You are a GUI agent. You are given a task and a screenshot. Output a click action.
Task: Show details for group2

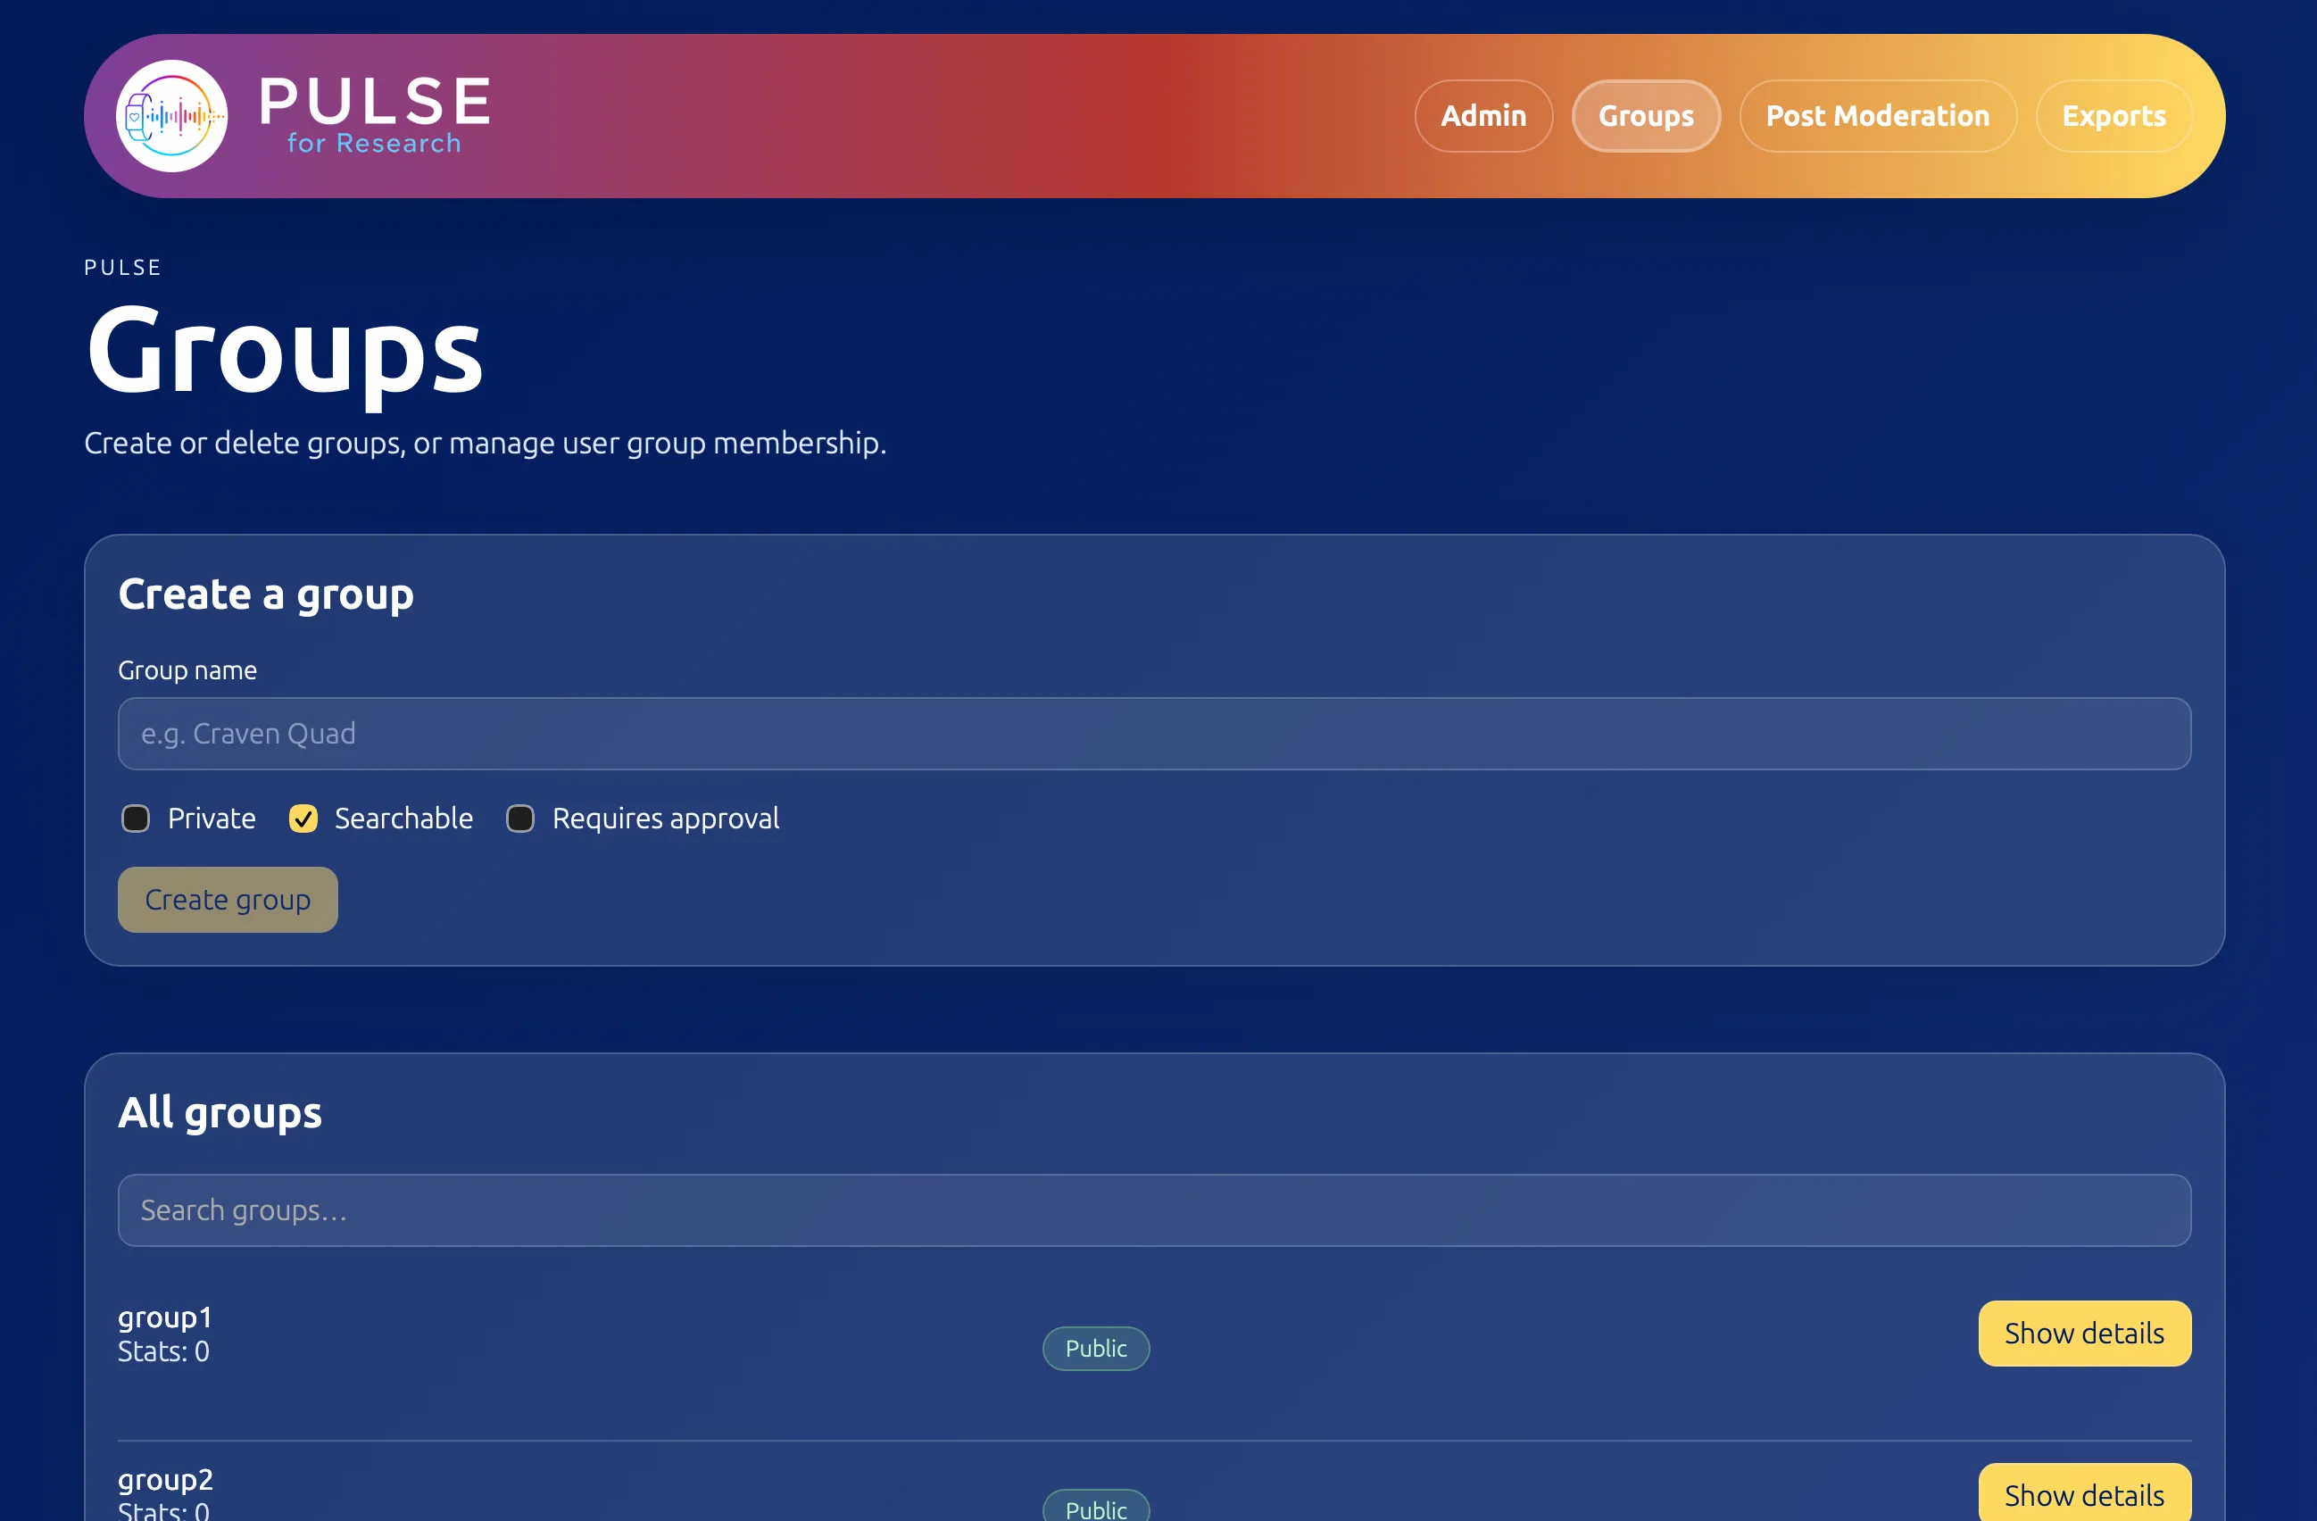click(x=2084, y=1492)
